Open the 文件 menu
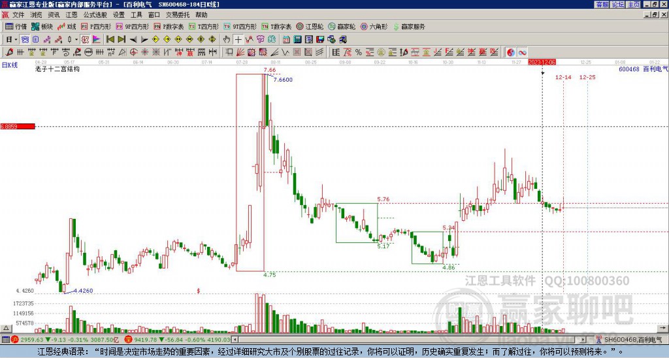 point(18,15)
